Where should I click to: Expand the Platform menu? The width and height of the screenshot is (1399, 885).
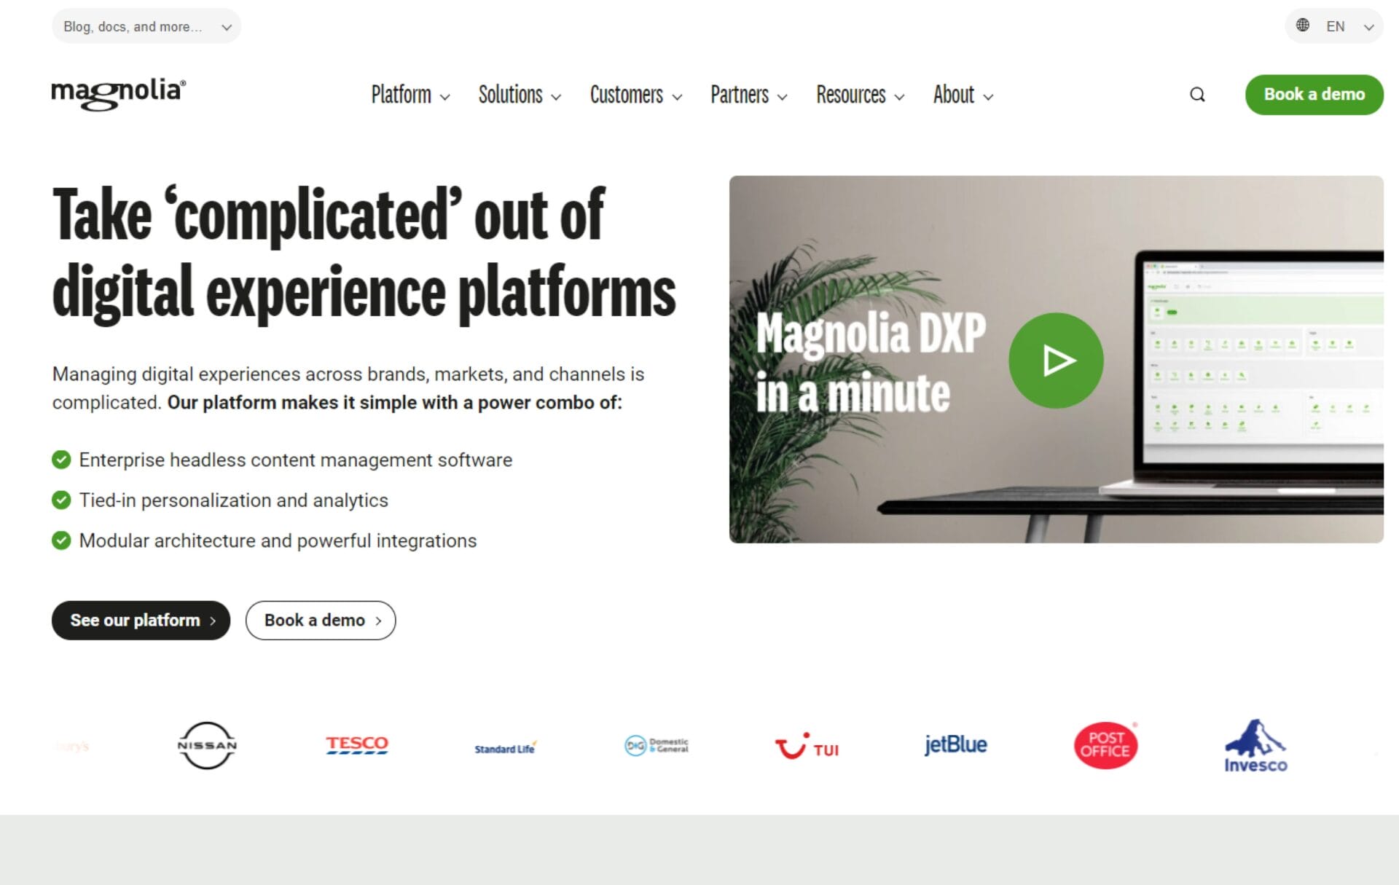tap(410, 95)
